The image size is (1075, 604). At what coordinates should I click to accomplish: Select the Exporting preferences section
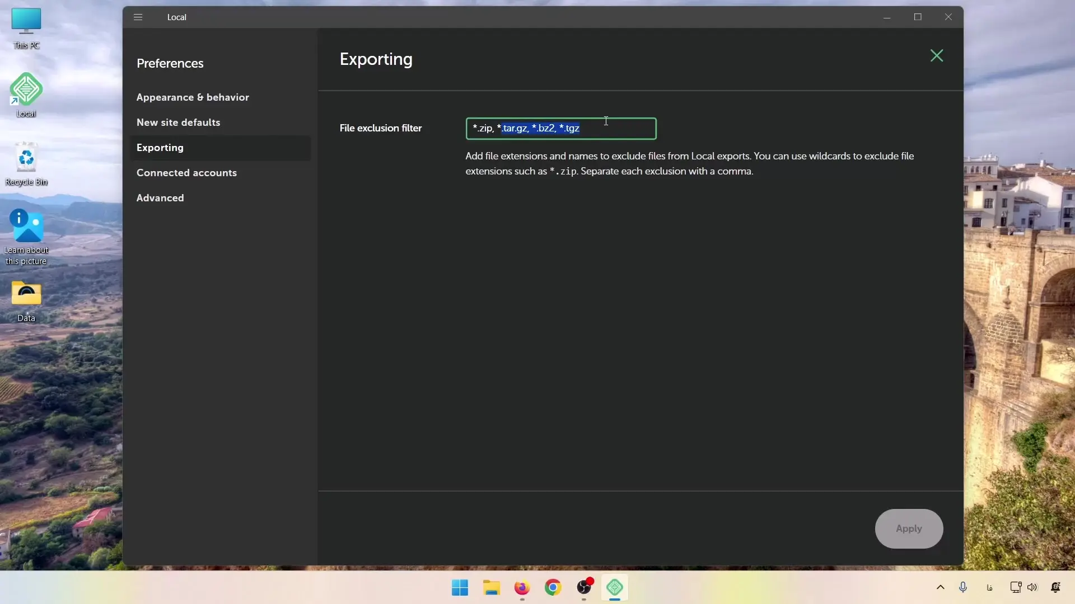coord(220,148)
